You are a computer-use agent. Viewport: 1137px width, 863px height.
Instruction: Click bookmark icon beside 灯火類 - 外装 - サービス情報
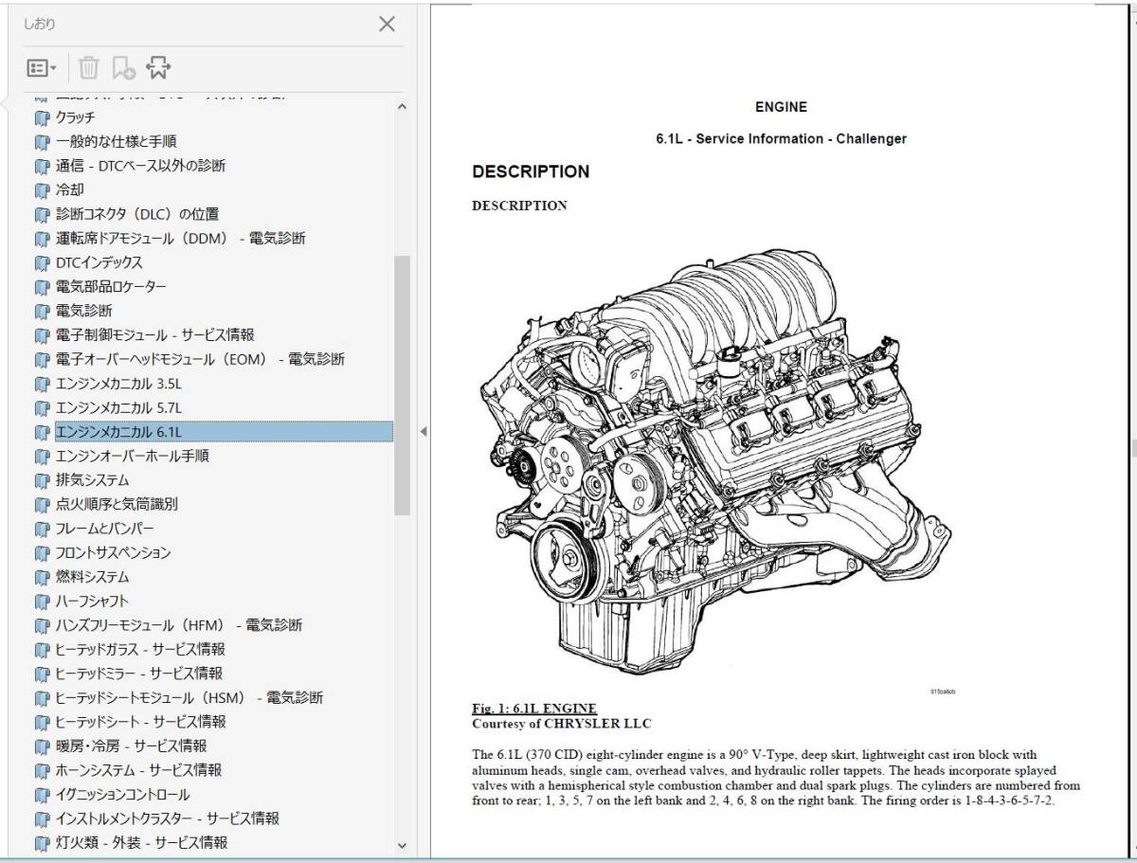pyautogui.click(x=41, y=842)
